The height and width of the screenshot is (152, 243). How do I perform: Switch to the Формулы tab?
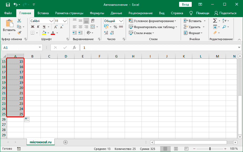pyautogui.click(x=97, y=13)
